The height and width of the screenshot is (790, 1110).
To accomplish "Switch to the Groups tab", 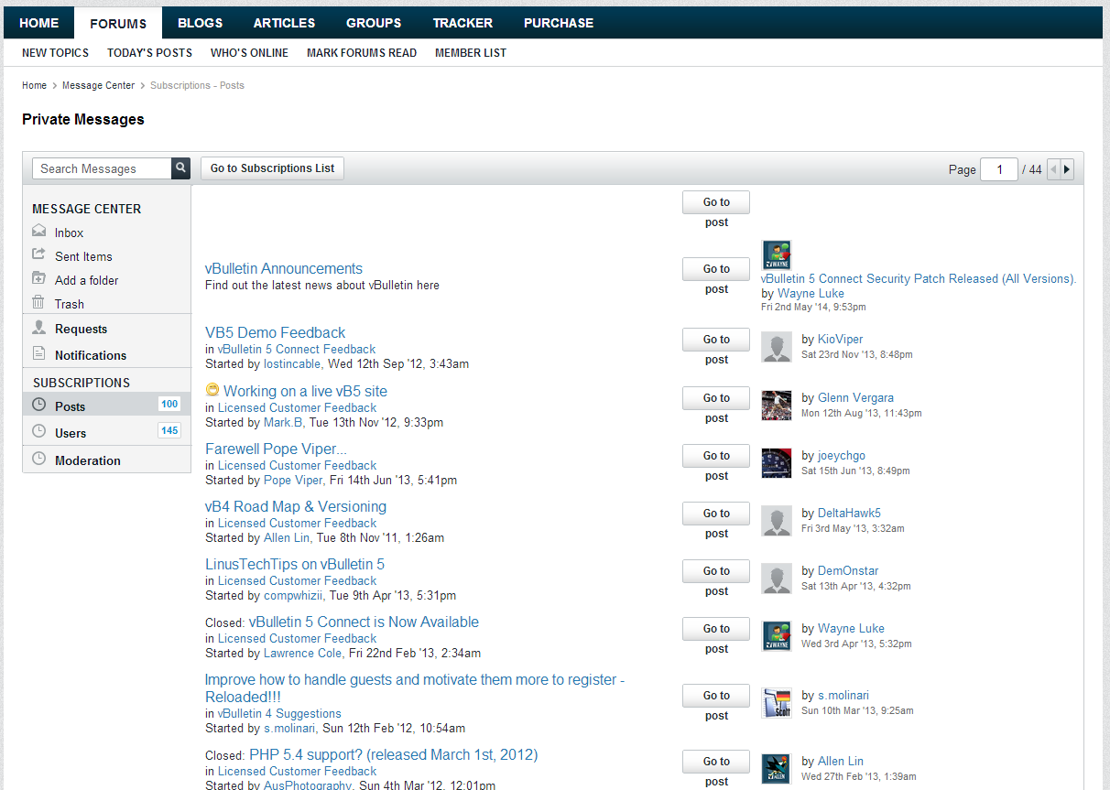I will point(374,23).
